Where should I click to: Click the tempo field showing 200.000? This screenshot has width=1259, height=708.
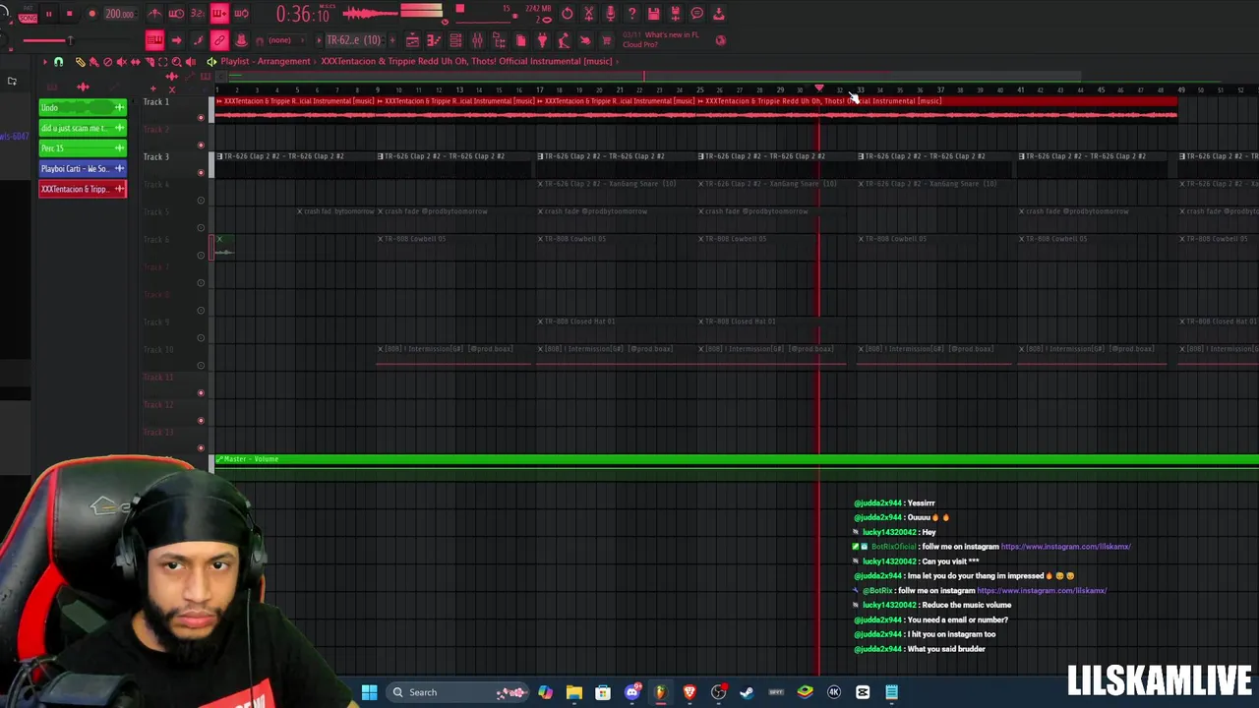[120, 14]
